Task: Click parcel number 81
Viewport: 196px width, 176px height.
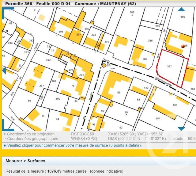Action: coord(43,116)
